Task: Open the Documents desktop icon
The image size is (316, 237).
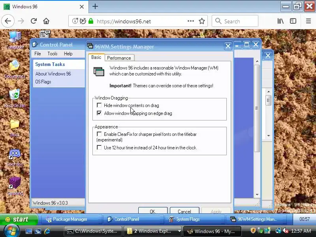Action: click(x=15, y=69)
